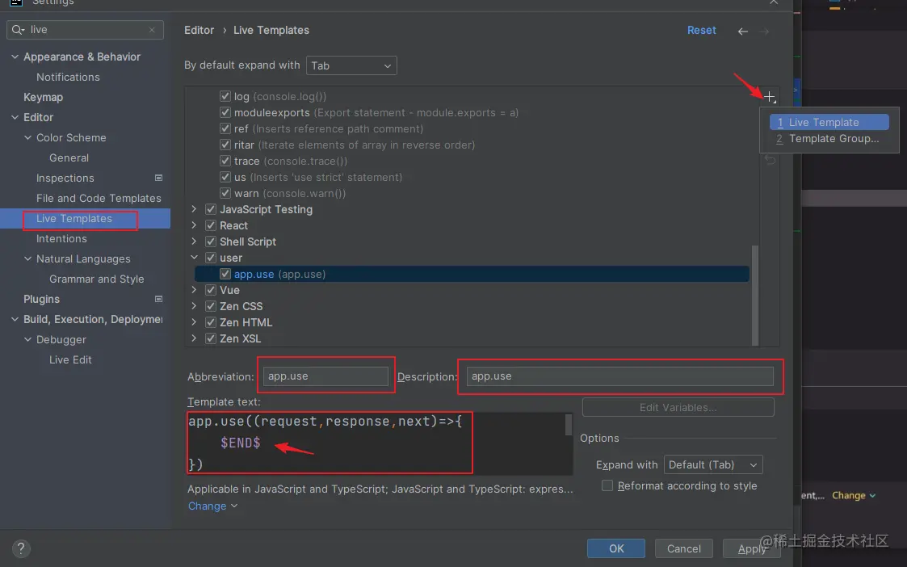Expand the JavaScript Testing group
The width and height of the screenshot is (907, 567).
195,209
